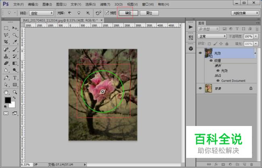The image size is (262, 168).
Task: Toggle visibility of Current Document
Action: point(218,81)
